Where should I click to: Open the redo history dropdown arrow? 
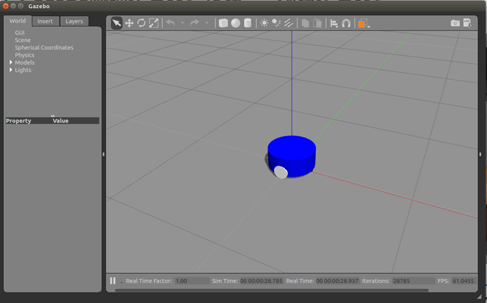pos(206,23)
